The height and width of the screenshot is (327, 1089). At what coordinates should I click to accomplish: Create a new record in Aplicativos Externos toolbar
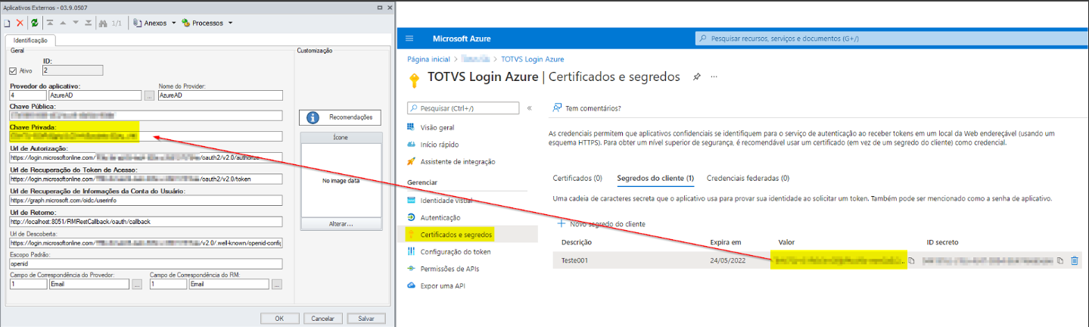(x=7, y=23)
